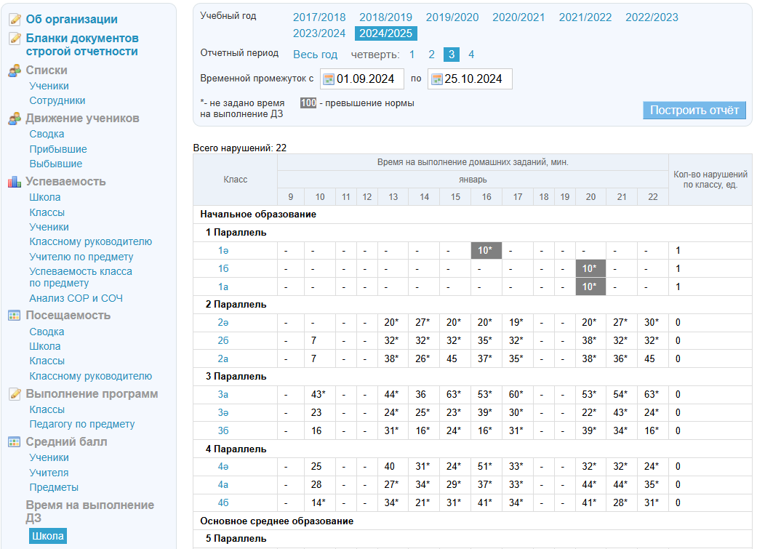Click the Списки people icon
The height and width of the screenshot is (549, 757).
[15, 71]
